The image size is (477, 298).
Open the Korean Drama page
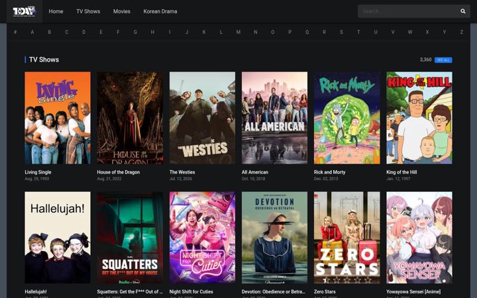(x=160, y=11)
